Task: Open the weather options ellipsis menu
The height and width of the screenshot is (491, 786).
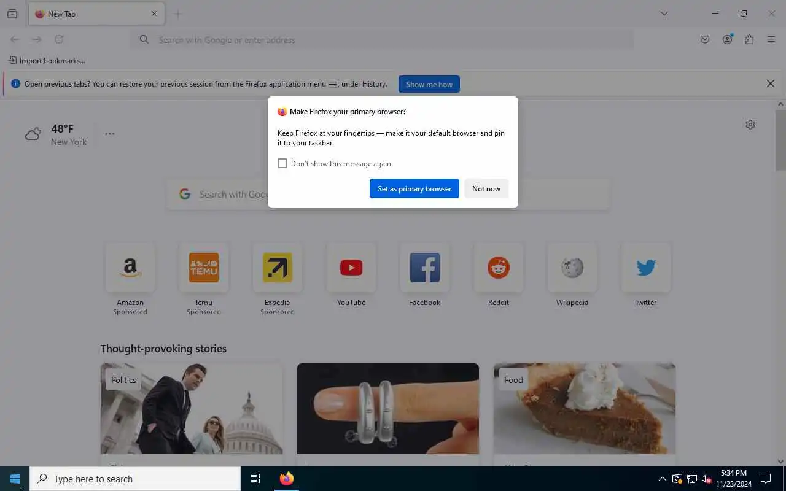Action: [110, 134]
